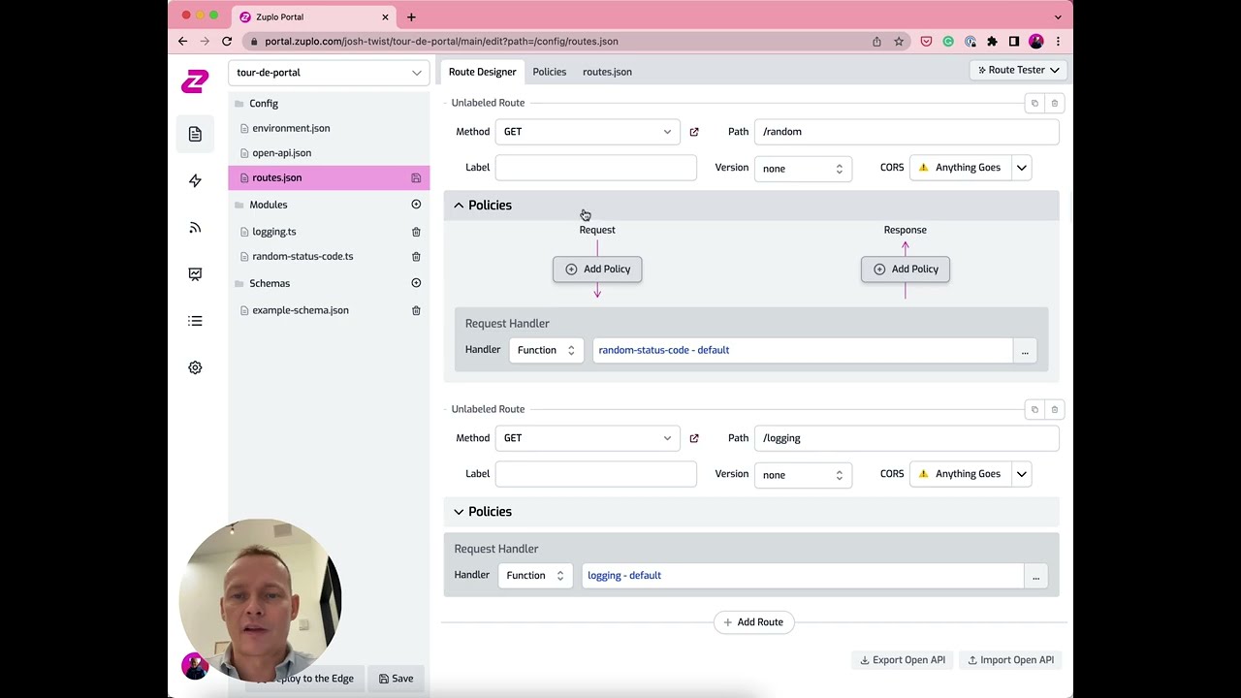Duplicate the /logging route
This screenshot has height=698, width=1241.
tap(1034, 409)
